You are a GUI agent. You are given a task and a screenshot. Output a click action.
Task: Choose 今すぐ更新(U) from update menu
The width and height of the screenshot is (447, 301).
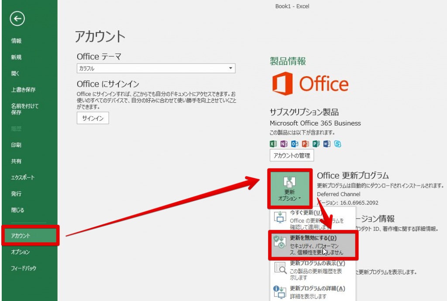(313, 220)
